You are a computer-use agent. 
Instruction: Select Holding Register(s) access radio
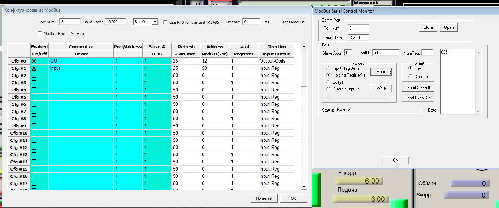(x=328, y=75)
